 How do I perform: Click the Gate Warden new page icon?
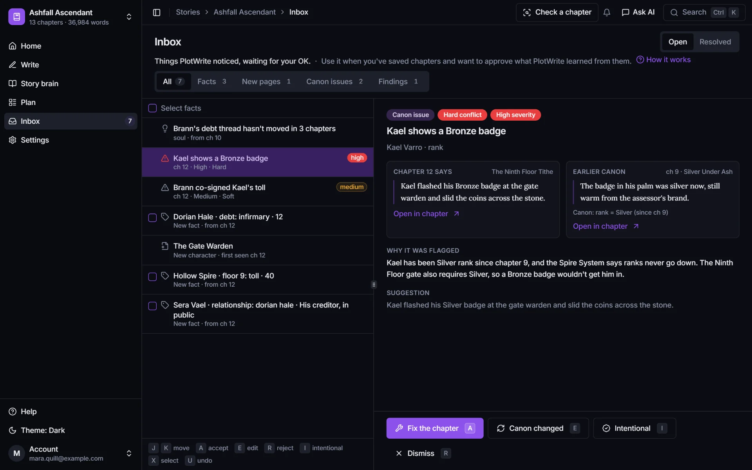coord(165,246)
